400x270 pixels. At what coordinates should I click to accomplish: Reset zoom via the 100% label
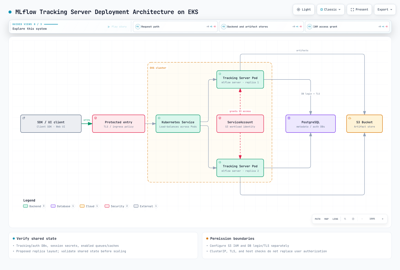372,219
